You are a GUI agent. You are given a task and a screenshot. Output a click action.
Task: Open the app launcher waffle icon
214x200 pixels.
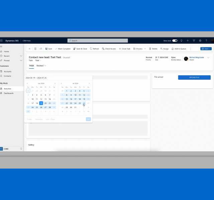pyautogui.click(x=1, y=41)
